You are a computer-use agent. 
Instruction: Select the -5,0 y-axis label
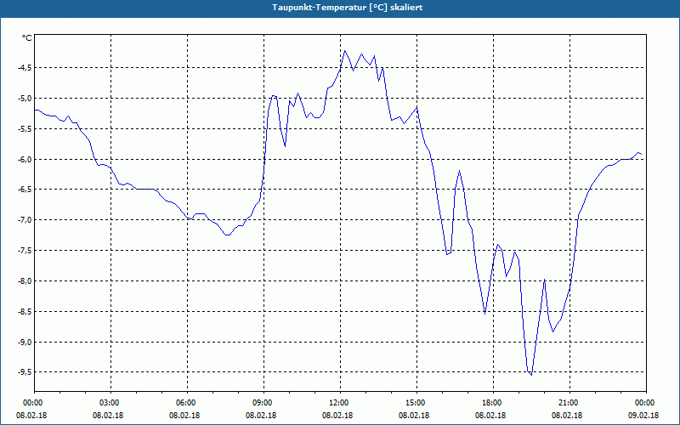tap(24, 98)
